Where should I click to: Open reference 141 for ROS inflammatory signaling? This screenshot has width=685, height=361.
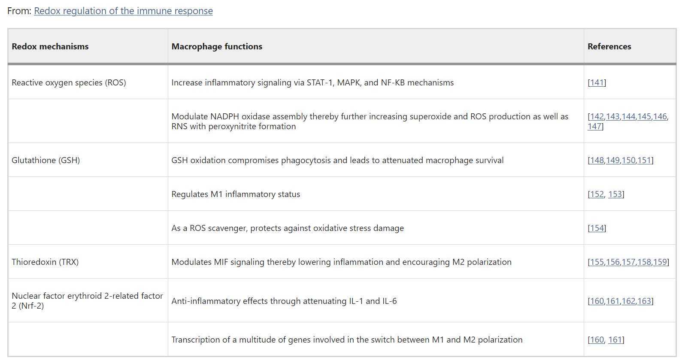click(x=597, y=83)
